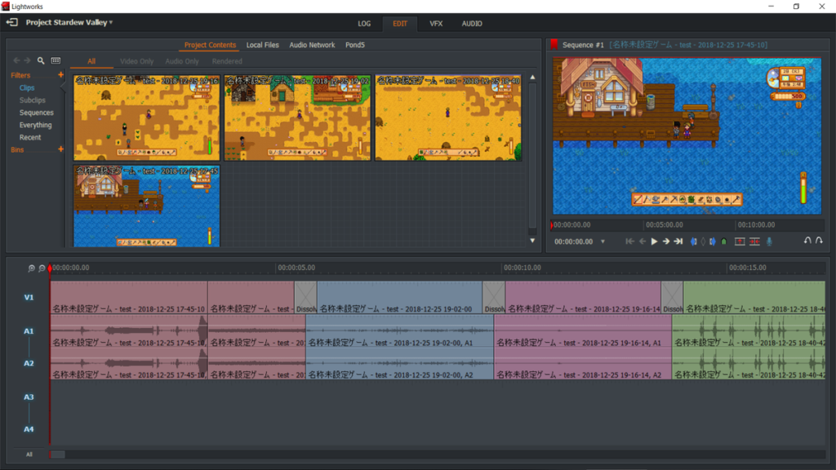
Task: Click the Delete (close gap) red arrows icon
Action: pyautogui.click(x=754, y=242)
